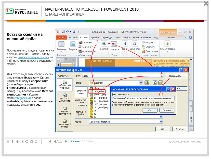Click the Undo icon in PowerPoint title bar
This screenshot has height=159, width=211.
click(67, 32)
